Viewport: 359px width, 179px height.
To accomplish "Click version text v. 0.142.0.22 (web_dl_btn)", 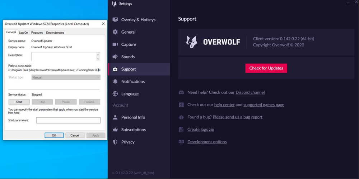I will pos(133,173).
